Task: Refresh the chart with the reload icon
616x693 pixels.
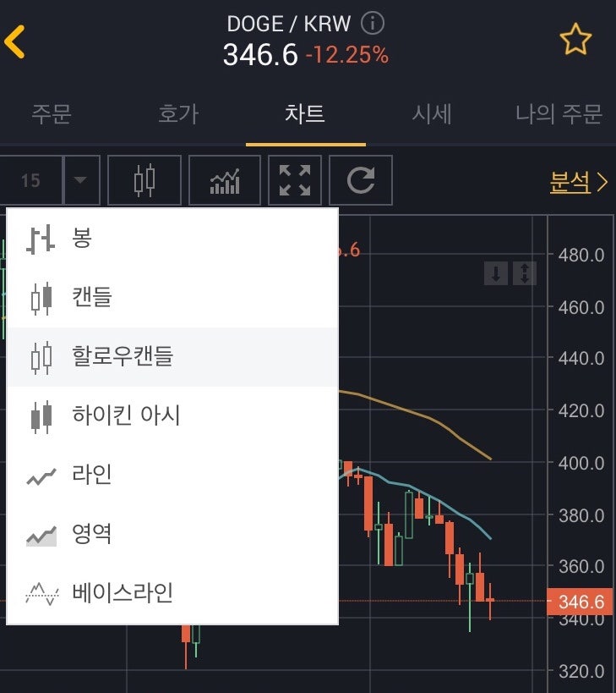Action: coord(361,180)
